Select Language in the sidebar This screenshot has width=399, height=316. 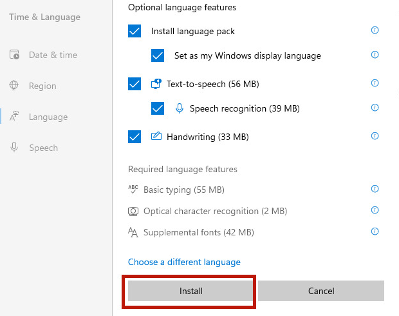[x=48, y=117]
